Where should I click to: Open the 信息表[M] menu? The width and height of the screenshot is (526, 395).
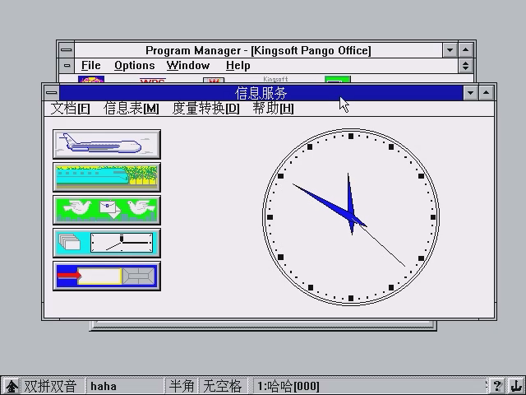pos(131,109)
